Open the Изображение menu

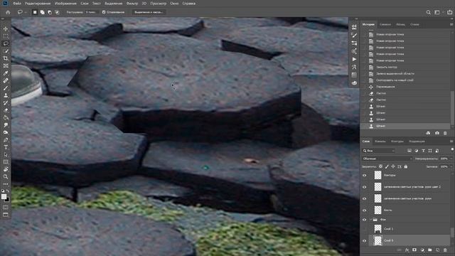(x=65, y=4)
